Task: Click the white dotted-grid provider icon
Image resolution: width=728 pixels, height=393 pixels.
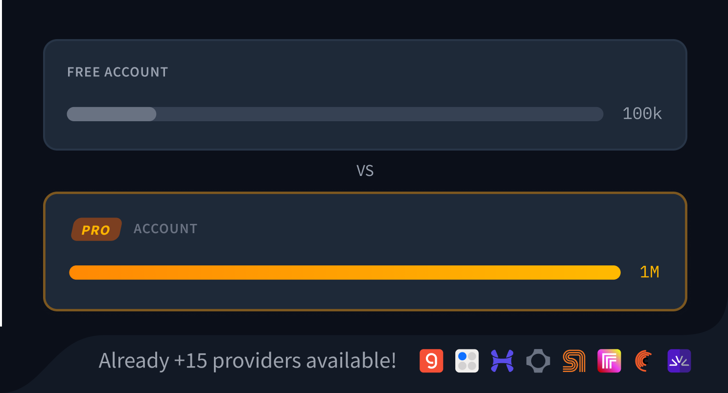Action: 467,361
